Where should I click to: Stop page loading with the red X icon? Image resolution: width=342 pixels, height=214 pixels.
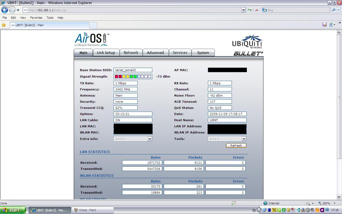click(256, 10)
